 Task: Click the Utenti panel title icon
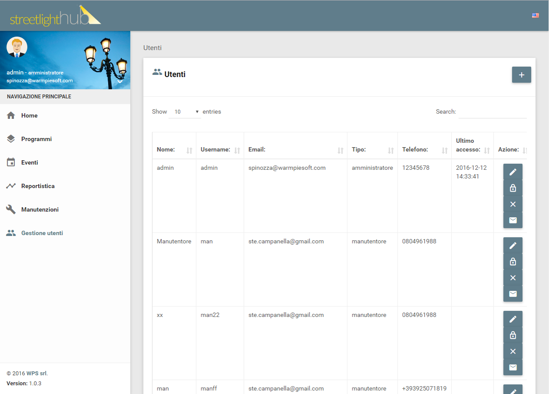coord(157,72)
